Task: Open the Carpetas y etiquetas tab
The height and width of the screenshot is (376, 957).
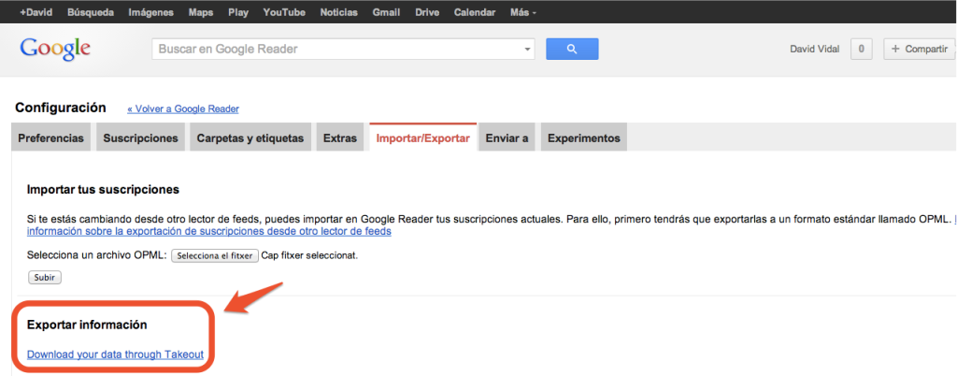Action: 250,137
